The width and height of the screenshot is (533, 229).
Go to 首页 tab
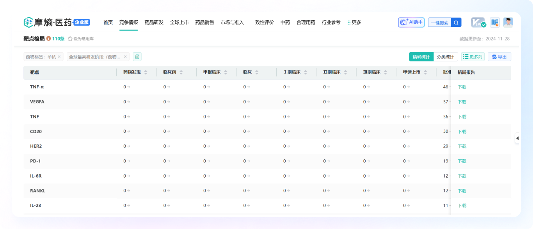coord(108,23)
